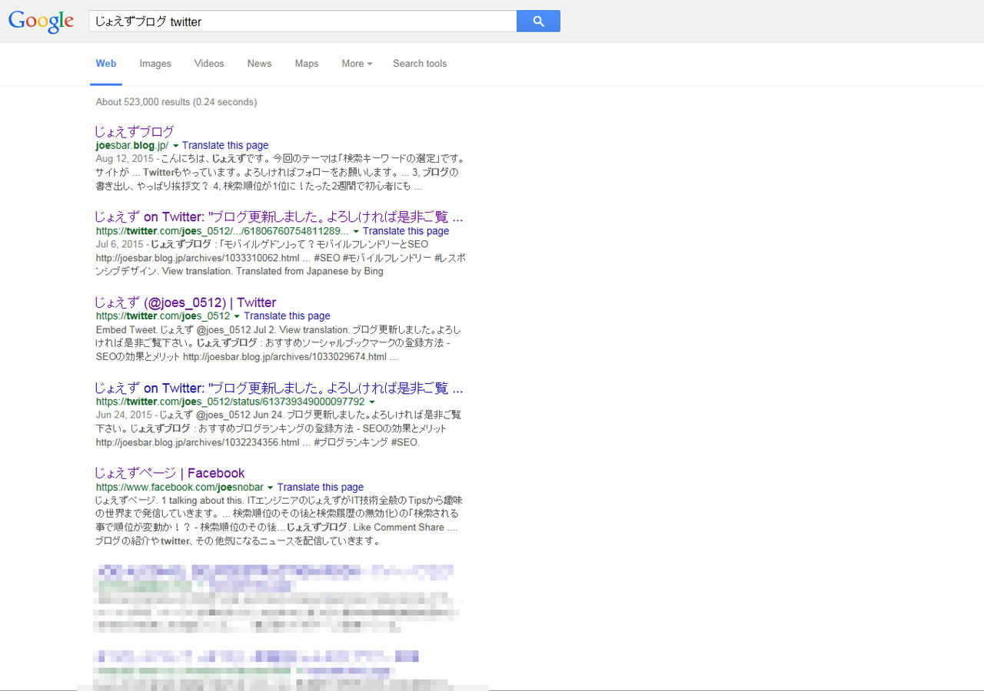984x691 pixels.
Task: Expand the More dropdown menu
Action: point(357,64)
